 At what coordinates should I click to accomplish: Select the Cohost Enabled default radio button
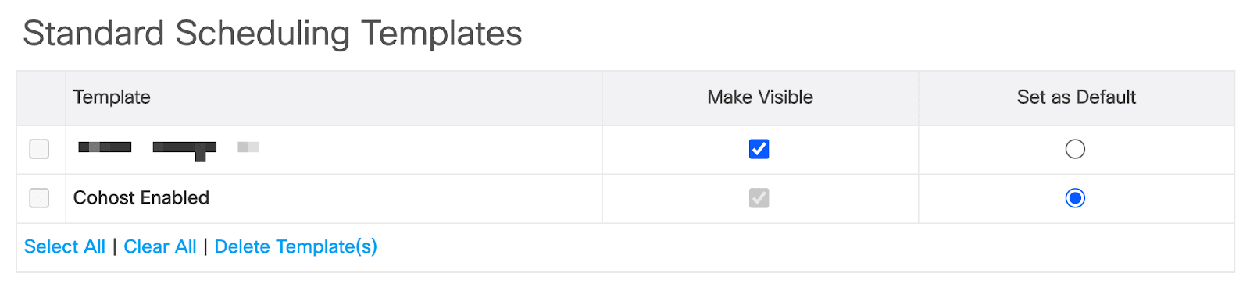pos(1075,198)
